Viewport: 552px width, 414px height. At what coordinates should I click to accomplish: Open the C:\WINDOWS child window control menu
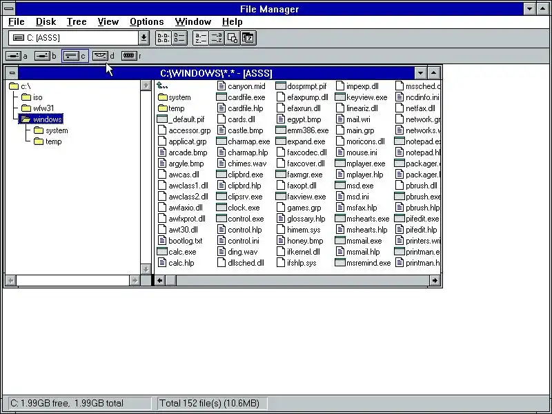tap(12, 73)
